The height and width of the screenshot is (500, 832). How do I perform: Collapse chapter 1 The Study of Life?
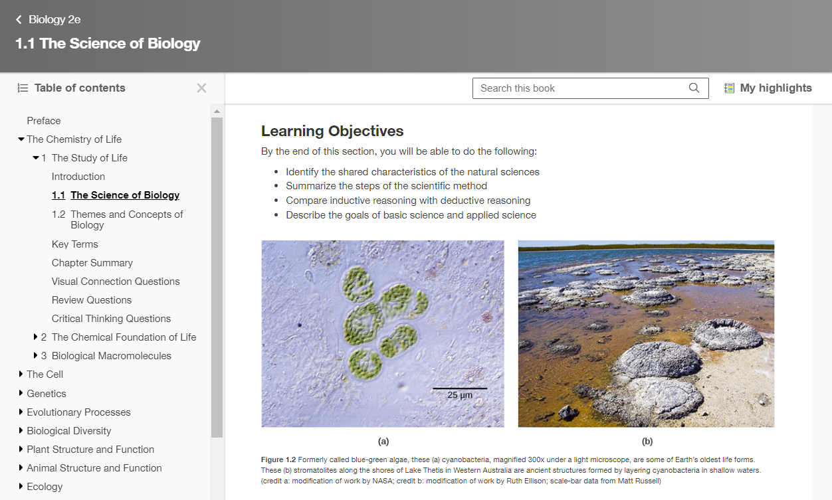point(36,158)
